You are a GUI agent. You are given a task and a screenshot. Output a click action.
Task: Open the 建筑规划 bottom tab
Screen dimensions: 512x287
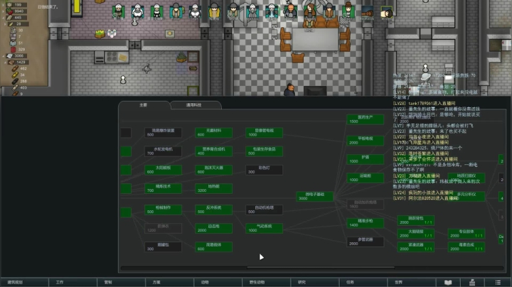pos(24,283)
